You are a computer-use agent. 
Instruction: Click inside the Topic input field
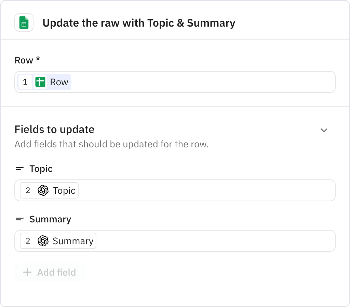205,190
